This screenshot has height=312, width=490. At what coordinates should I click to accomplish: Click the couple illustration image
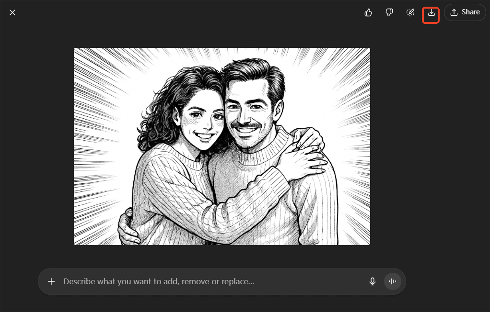pyautogui.click(x=222, y=146)
